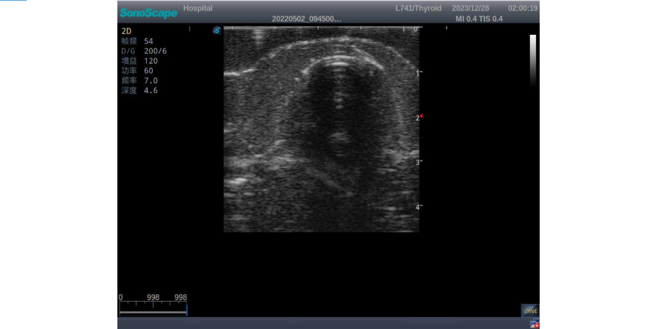Open the CINE playback icon
This screenshot has height=329, width=664.
pyautogui.click(x=529, y=310)
